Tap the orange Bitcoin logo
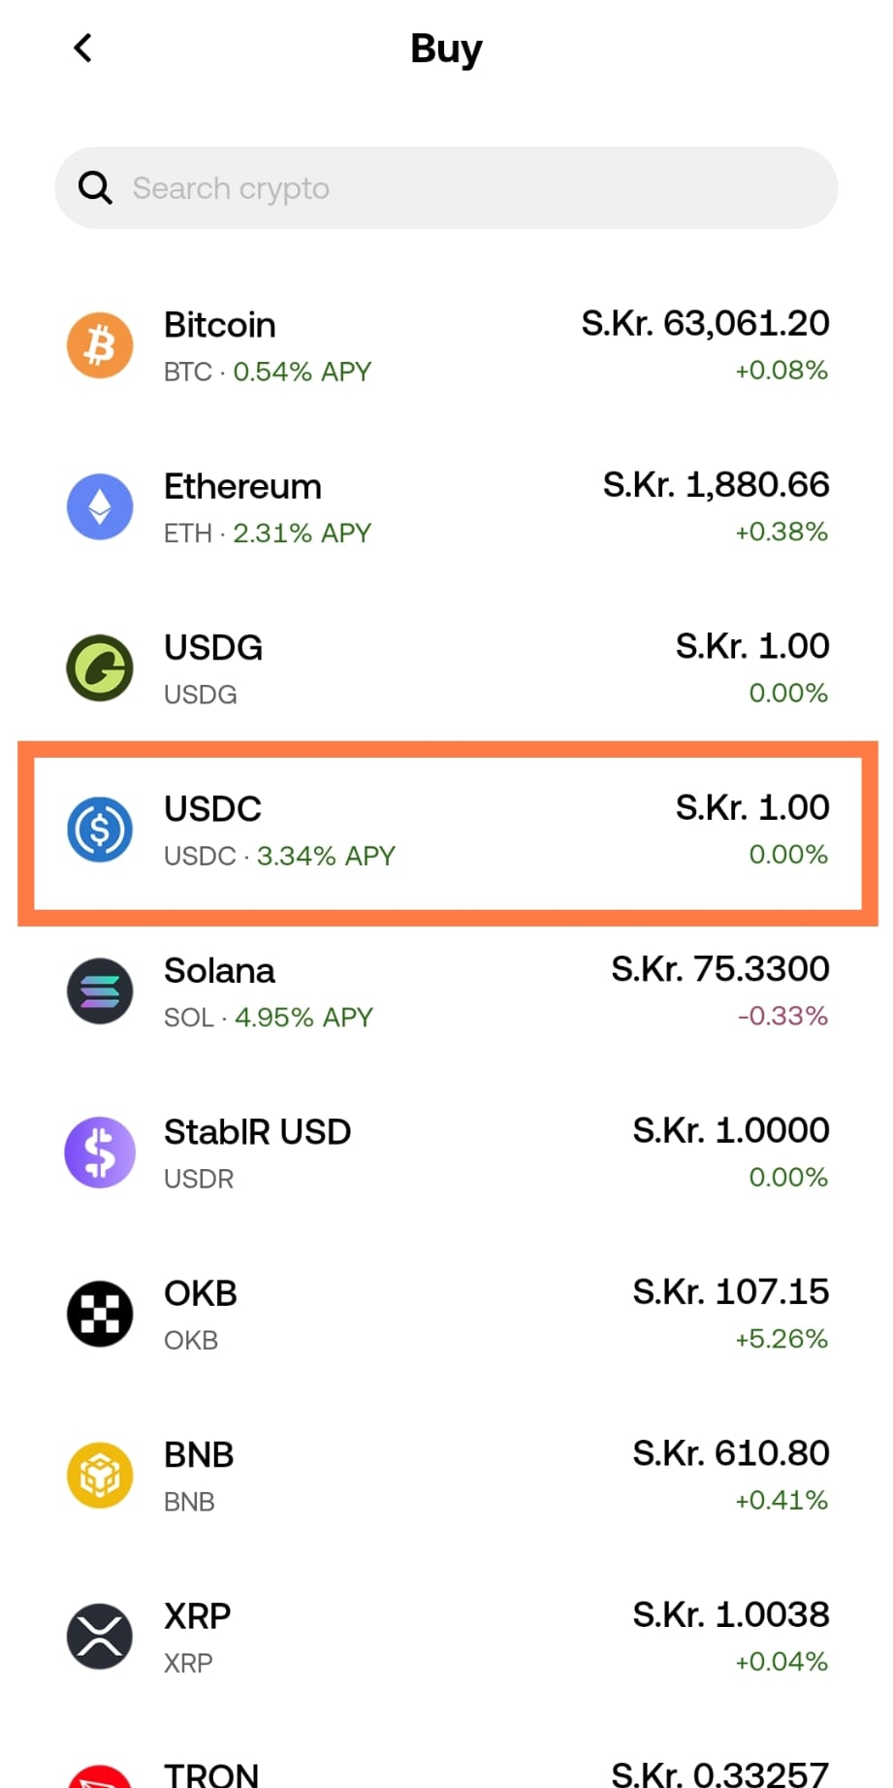Image resolution: width=893 pixels, height=1788 pixels. (x=100, y=345)
